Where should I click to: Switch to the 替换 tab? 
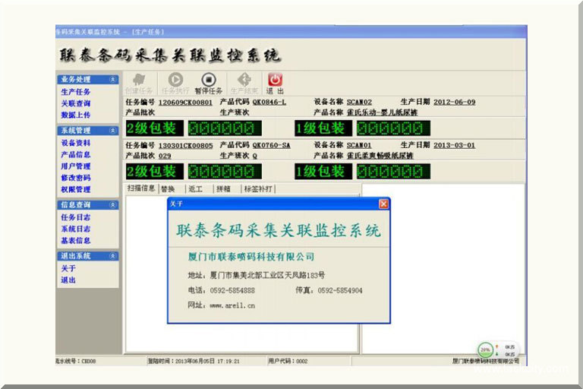[169, 188]
